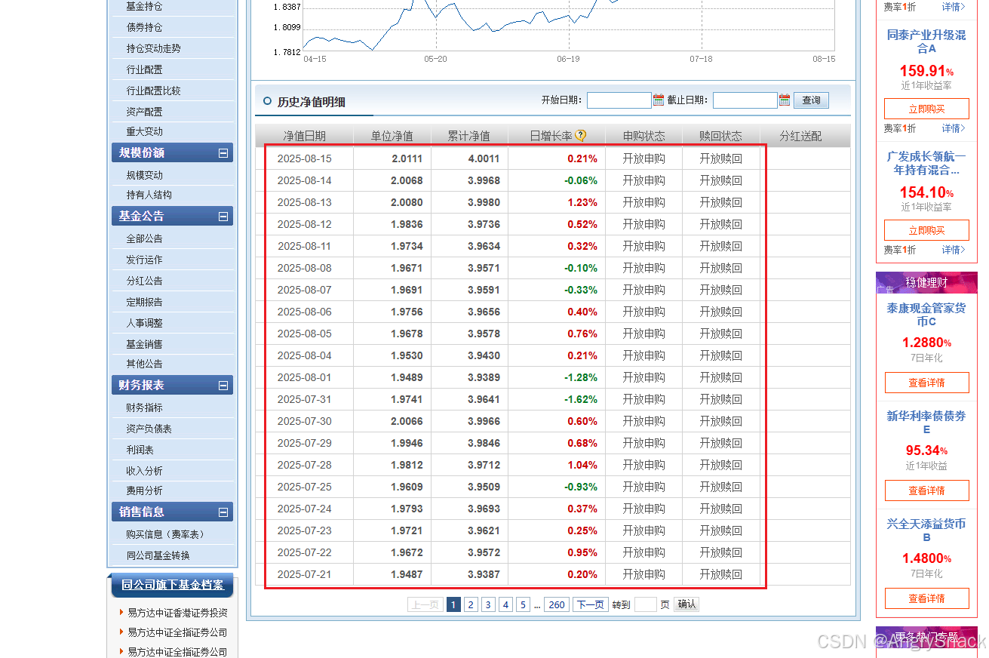The image size is (989, 658).
Task: Click 详情 below the 154.10% fund
Action: (954, 250)
